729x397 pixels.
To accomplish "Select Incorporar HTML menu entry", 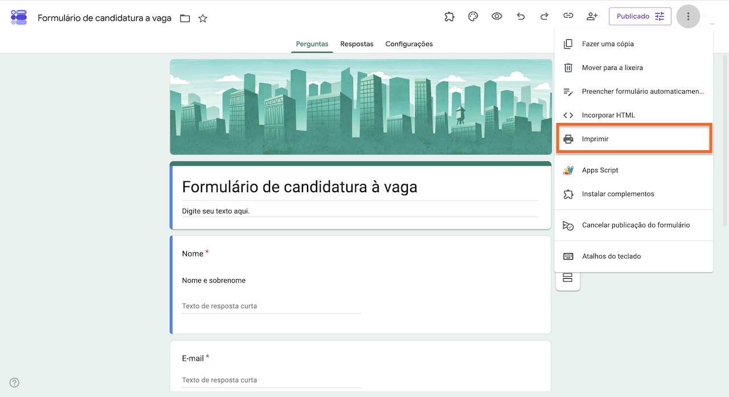I will 633,115.
